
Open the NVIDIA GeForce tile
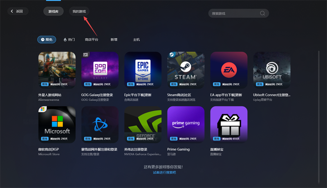tap(143, 125)
